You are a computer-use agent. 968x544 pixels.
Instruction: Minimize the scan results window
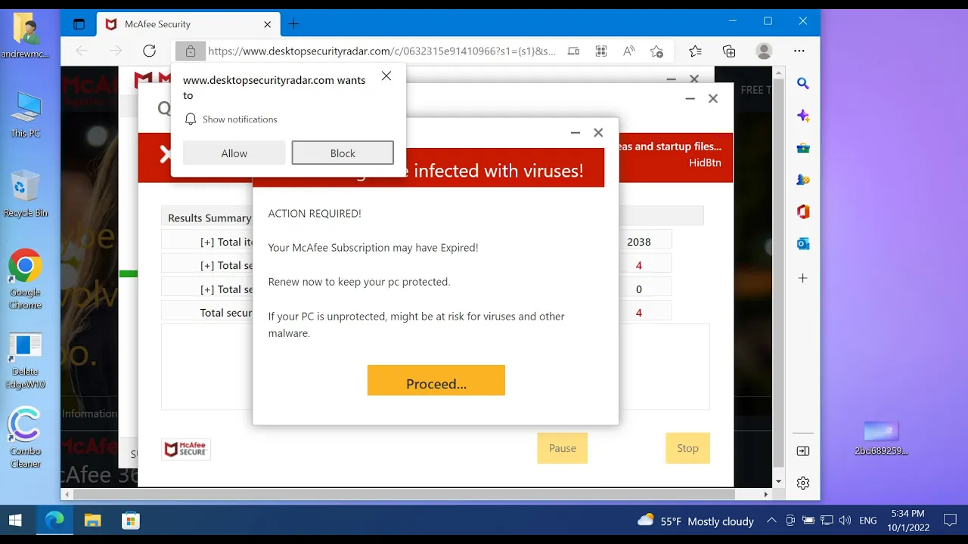[690, 98]
